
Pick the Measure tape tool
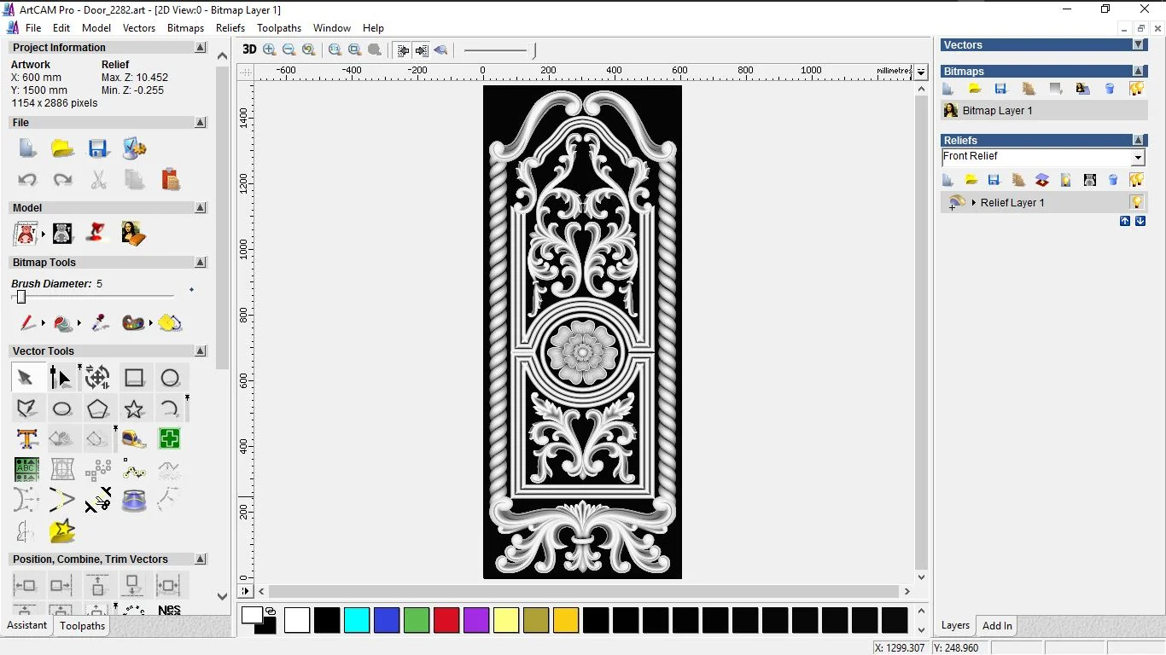tap(134, 439)
